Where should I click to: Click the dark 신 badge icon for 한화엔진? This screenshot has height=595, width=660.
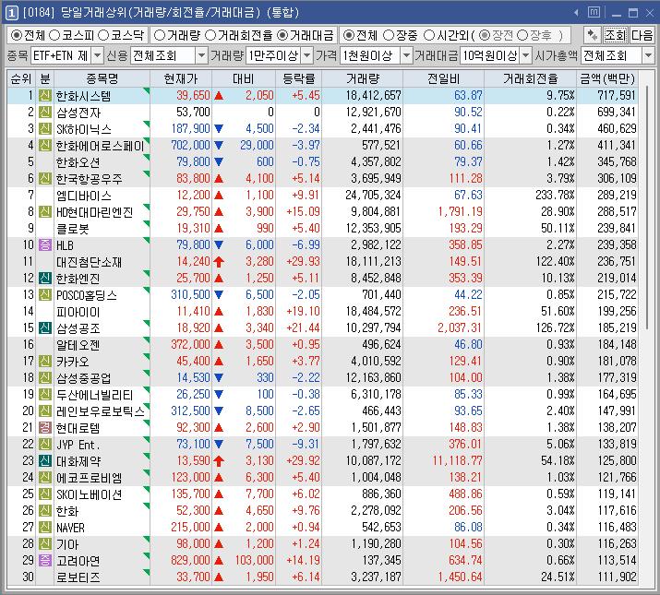tap(45, 278)
